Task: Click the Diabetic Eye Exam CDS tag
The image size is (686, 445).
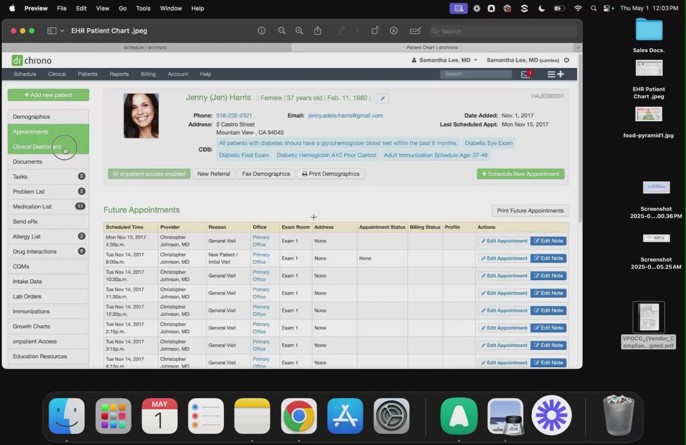Action: pyautogui.click(x=488, y=143)
